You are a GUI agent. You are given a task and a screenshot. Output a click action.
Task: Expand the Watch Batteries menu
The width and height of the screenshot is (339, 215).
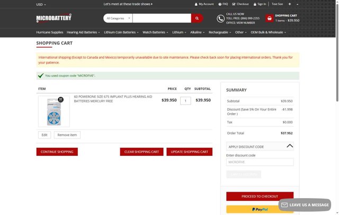coord(155,32)
